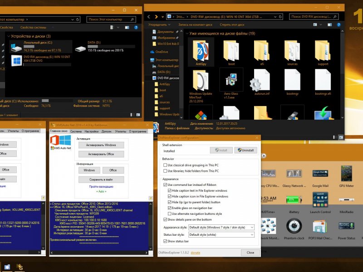This screenshot has width=363, height=272.
Task: Select Локальный диск (C:) drive in Этот компьютер window
Action: pos(41,47)
